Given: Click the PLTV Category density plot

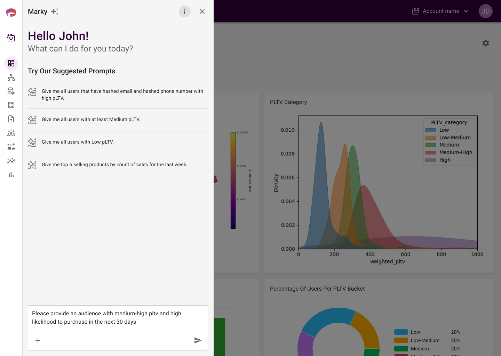Looking at the screenshot, I should pos(388,182).
